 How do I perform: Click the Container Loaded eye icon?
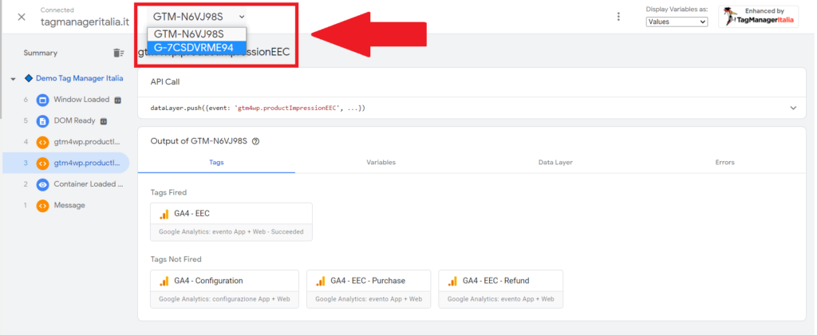43,184
